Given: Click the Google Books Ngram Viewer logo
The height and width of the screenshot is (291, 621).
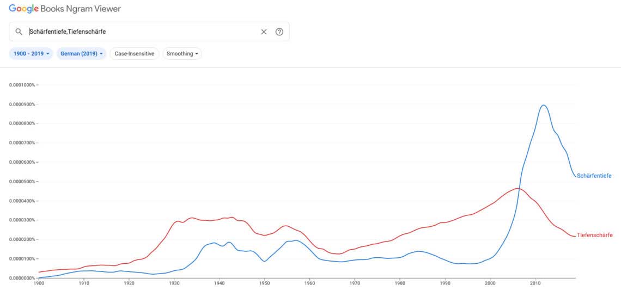Looking at the screenshot, I should coord(65,9).
